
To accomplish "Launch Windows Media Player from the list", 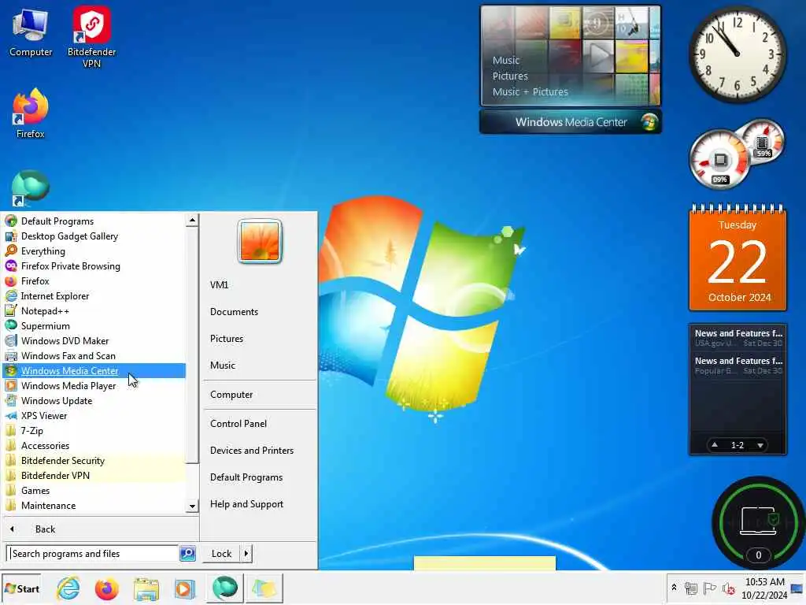I will click(x=94, y=386).
